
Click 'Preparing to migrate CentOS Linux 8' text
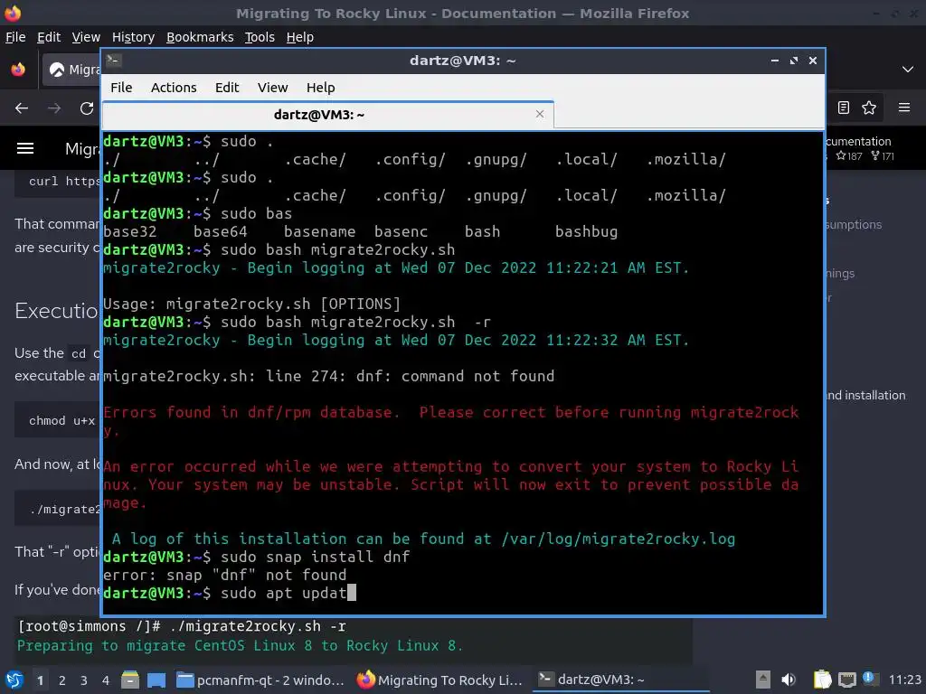[x=240, y=645]
